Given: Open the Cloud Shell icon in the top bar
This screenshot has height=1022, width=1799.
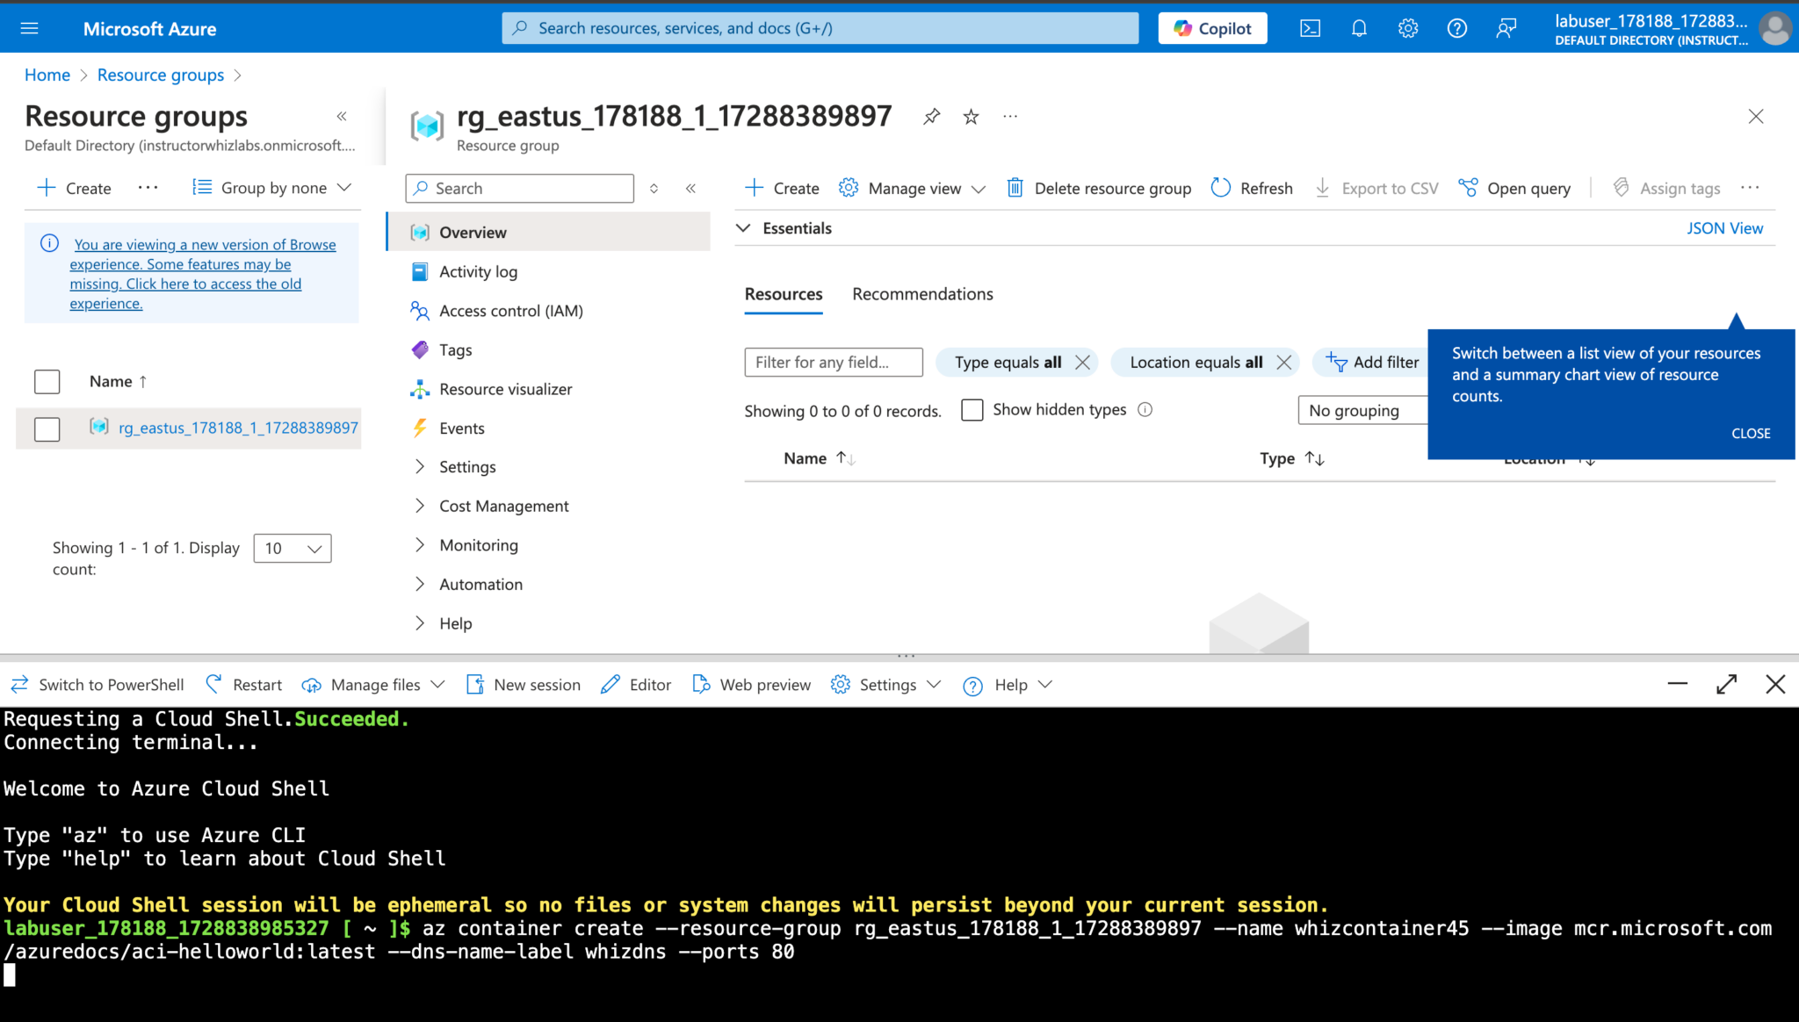Looking at the screenshot, I should tap(1310, 27).
